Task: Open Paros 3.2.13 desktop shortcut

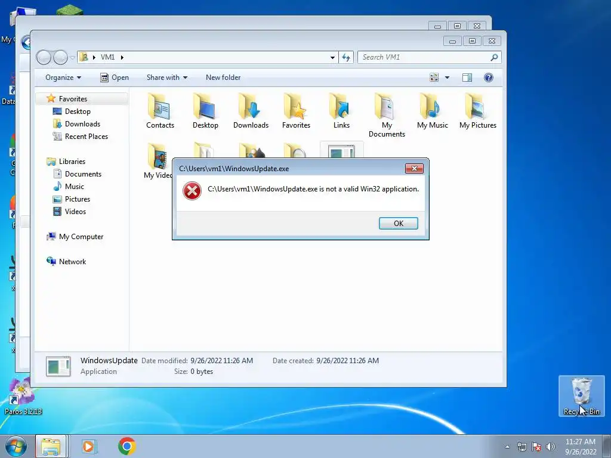Action: click(23, 397)
